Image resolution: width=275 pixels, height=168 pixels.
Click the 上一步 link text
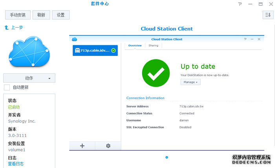pos(17,28)
